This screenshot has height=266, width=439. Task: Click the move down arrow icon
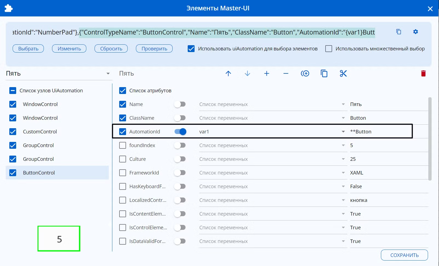pos(247,73)
